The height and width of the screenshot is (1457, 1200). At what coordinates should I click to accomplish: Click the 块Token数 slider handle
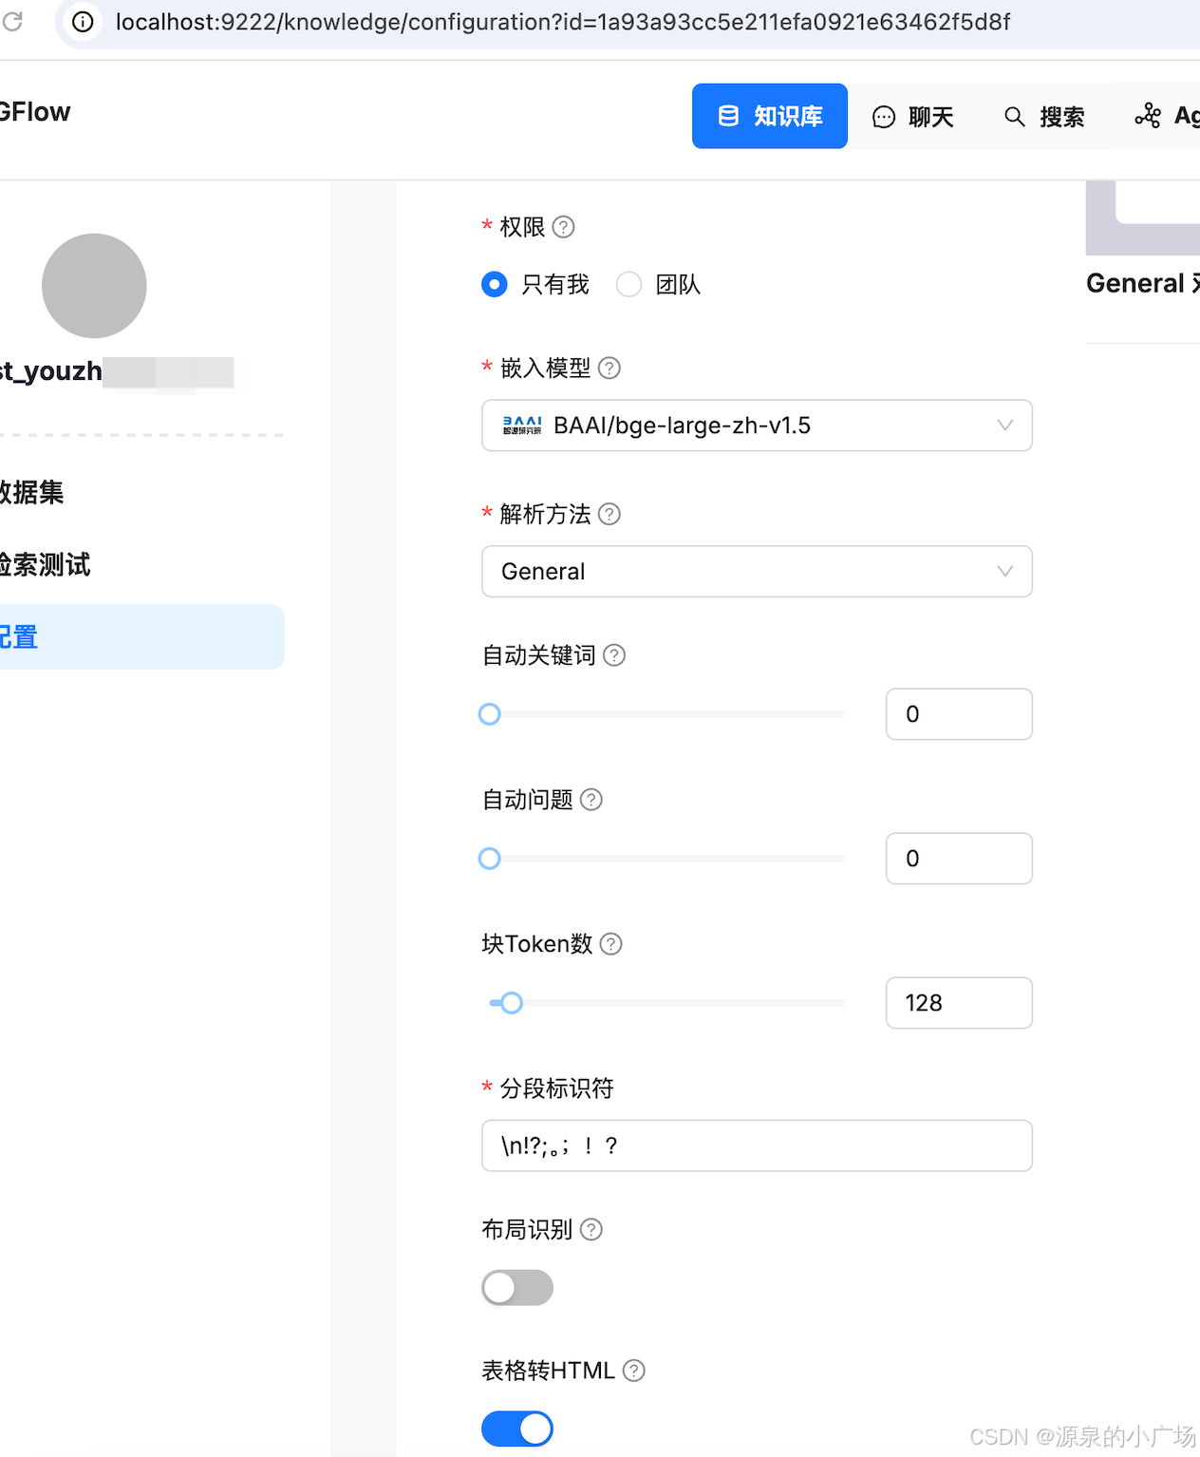pos(512,1003)
